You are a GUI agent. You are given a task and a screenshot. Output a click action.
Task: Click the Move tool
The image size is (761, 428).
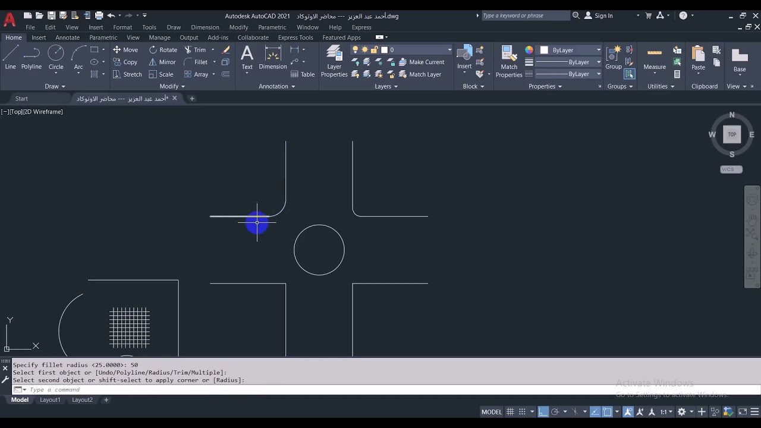[125, 50]
